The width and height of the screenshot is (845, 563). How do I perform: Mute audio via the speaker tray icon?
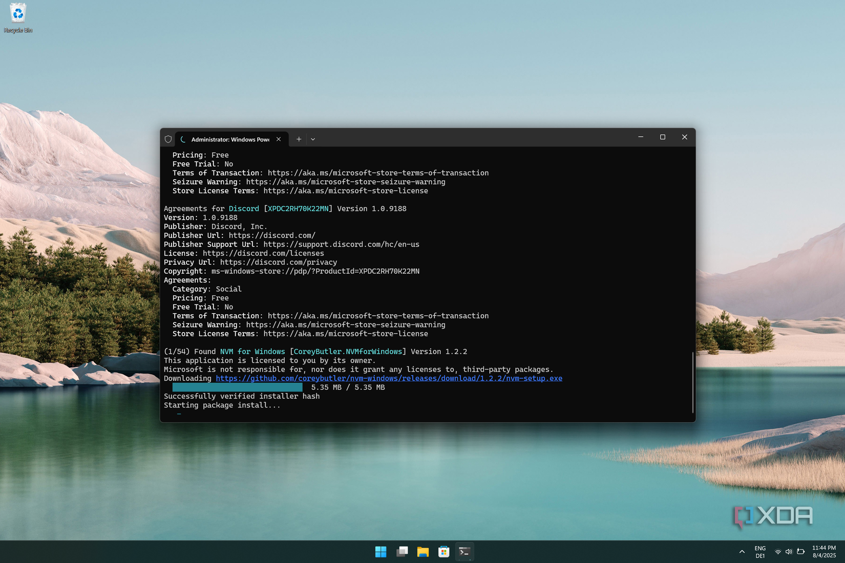[x=789, y=551]
